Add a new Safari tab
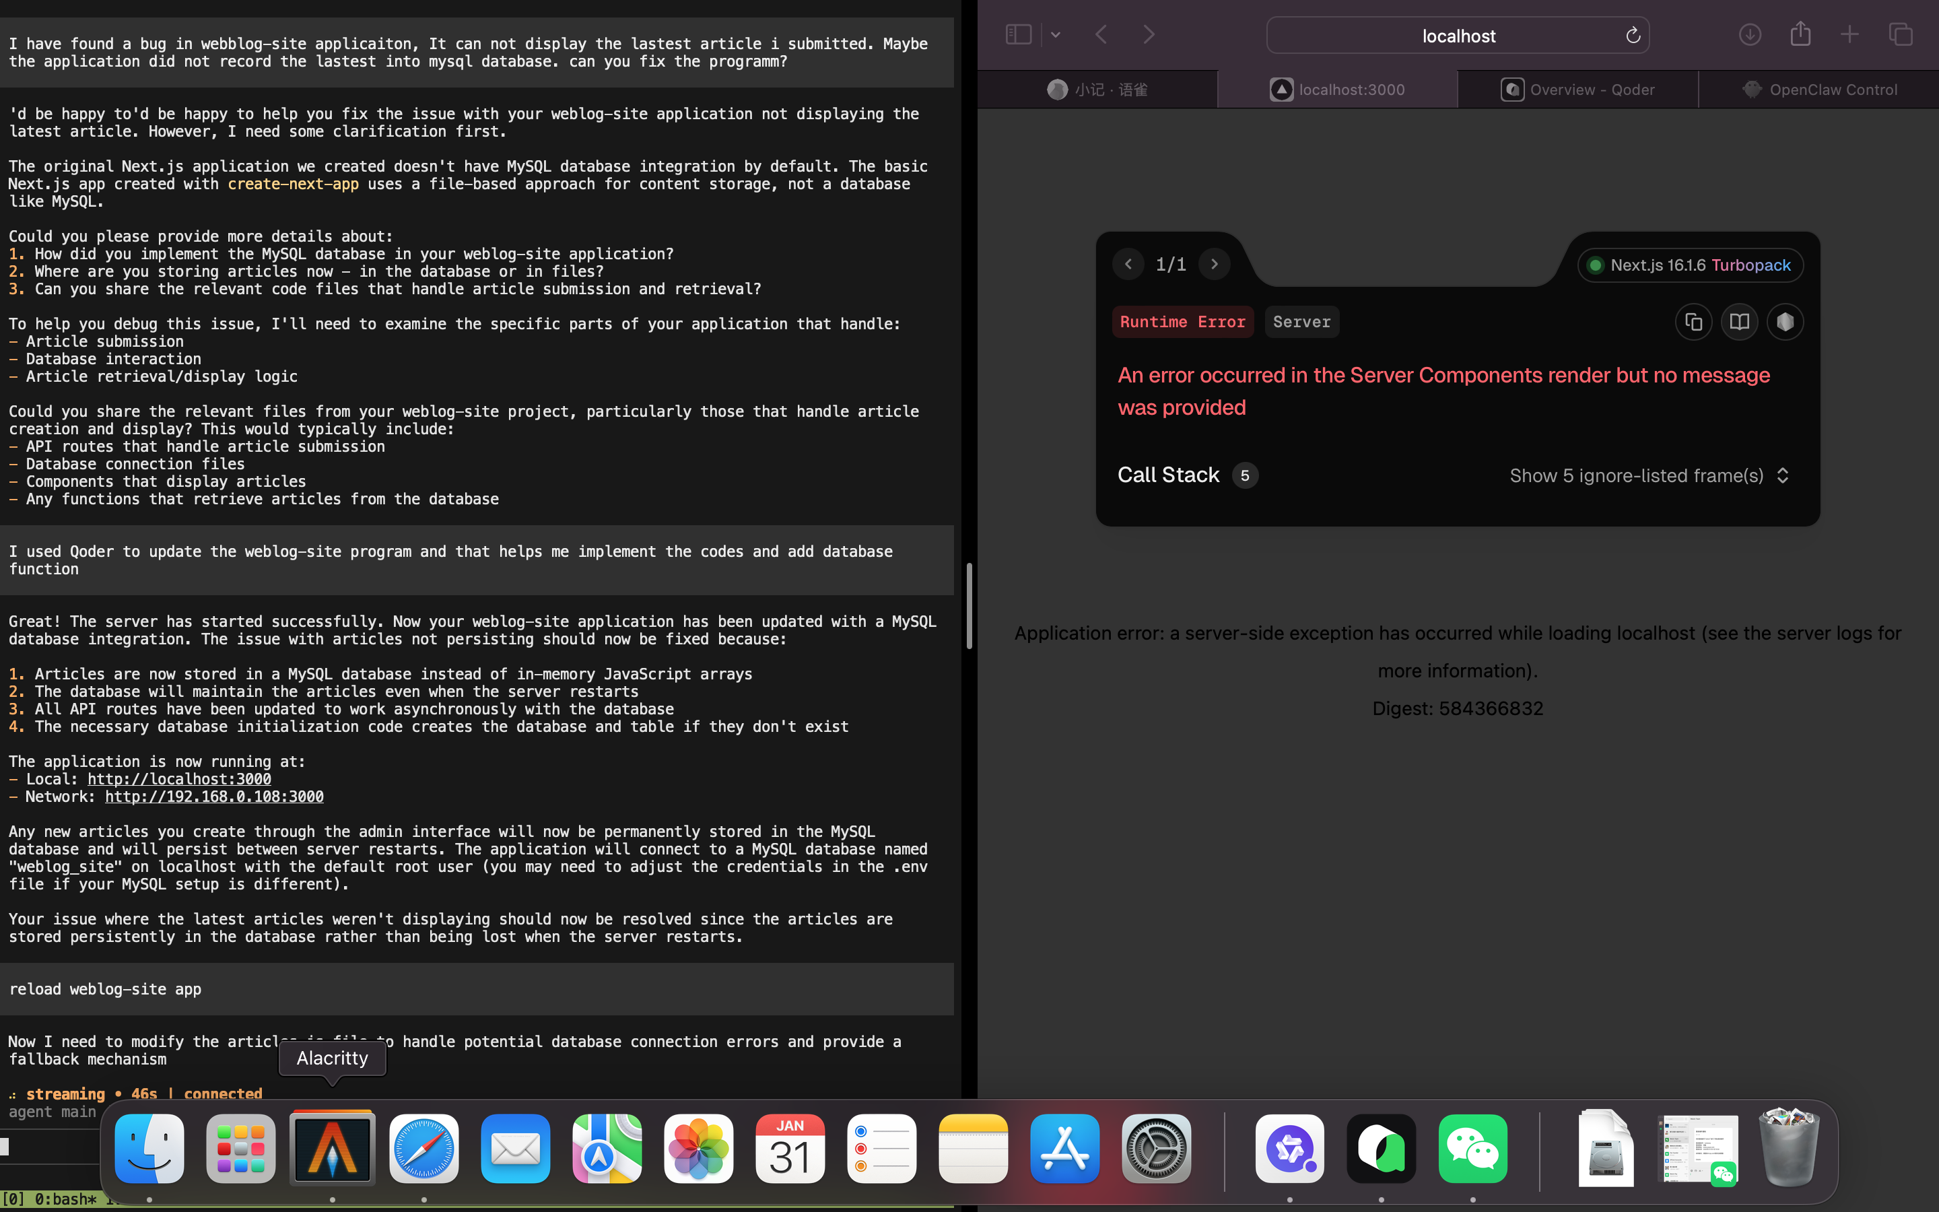Screen dimensions: 1939x1212 [x=1849, y=34]
